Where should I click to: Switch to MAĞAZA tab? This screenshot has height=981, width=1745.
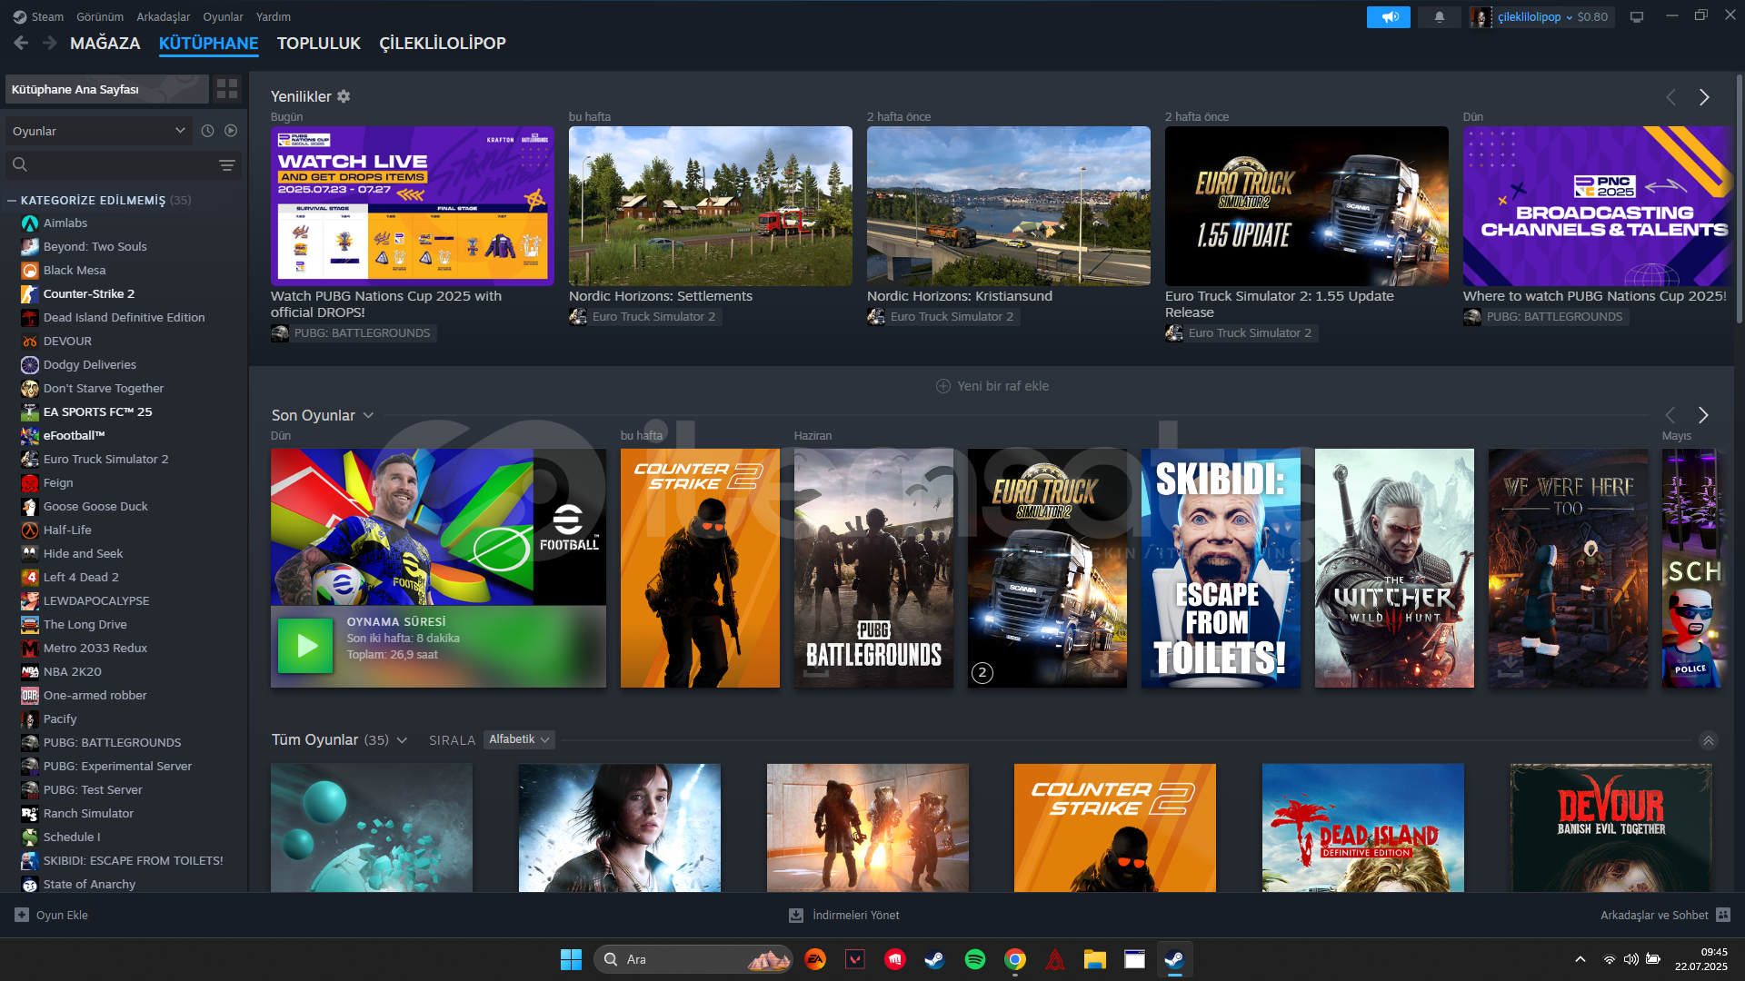(x=105, y=44)
